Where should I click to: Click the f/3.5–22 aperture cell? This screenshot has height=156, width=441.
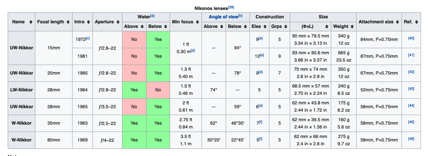107,107
